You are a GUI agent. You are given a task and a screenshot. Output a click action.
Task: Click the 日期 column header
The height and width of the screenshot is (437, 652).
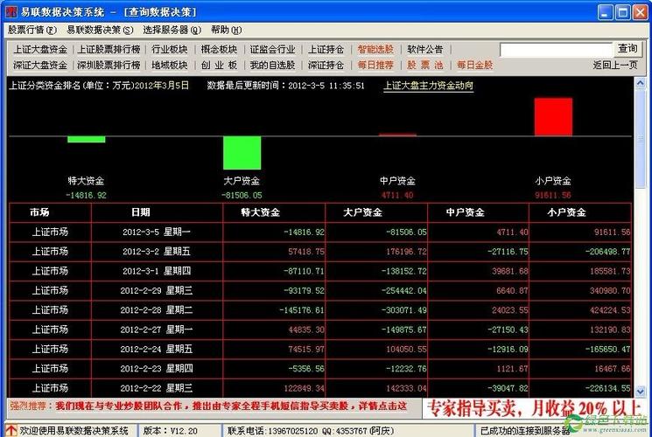point(158,212)
